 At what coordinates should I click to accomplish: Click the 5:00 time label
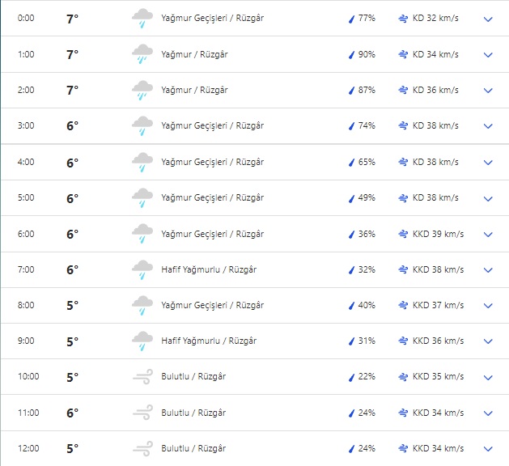point(27,198)
